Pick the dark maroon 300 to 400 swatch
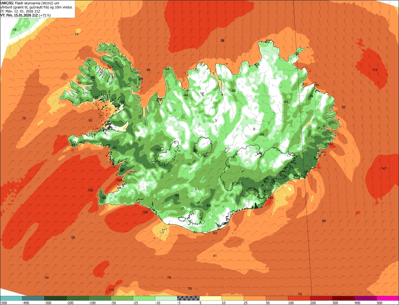The image size is (399, 305). 343,298
